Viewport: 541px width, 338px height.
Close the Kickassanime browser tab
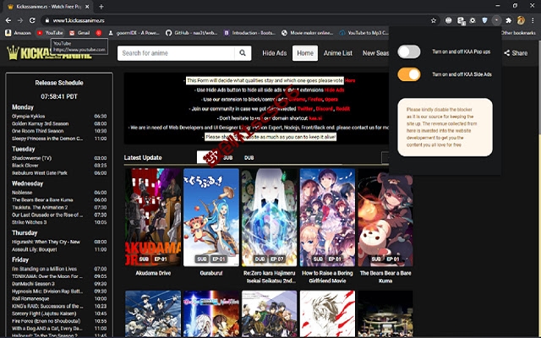pyautogui.click(x=87, y=7)
